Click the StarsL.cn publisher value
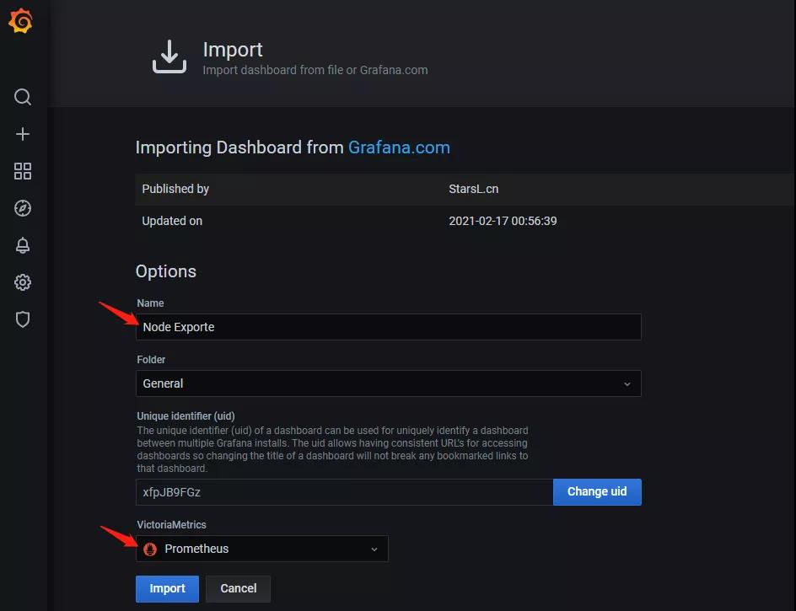 [x=474, y=190]
